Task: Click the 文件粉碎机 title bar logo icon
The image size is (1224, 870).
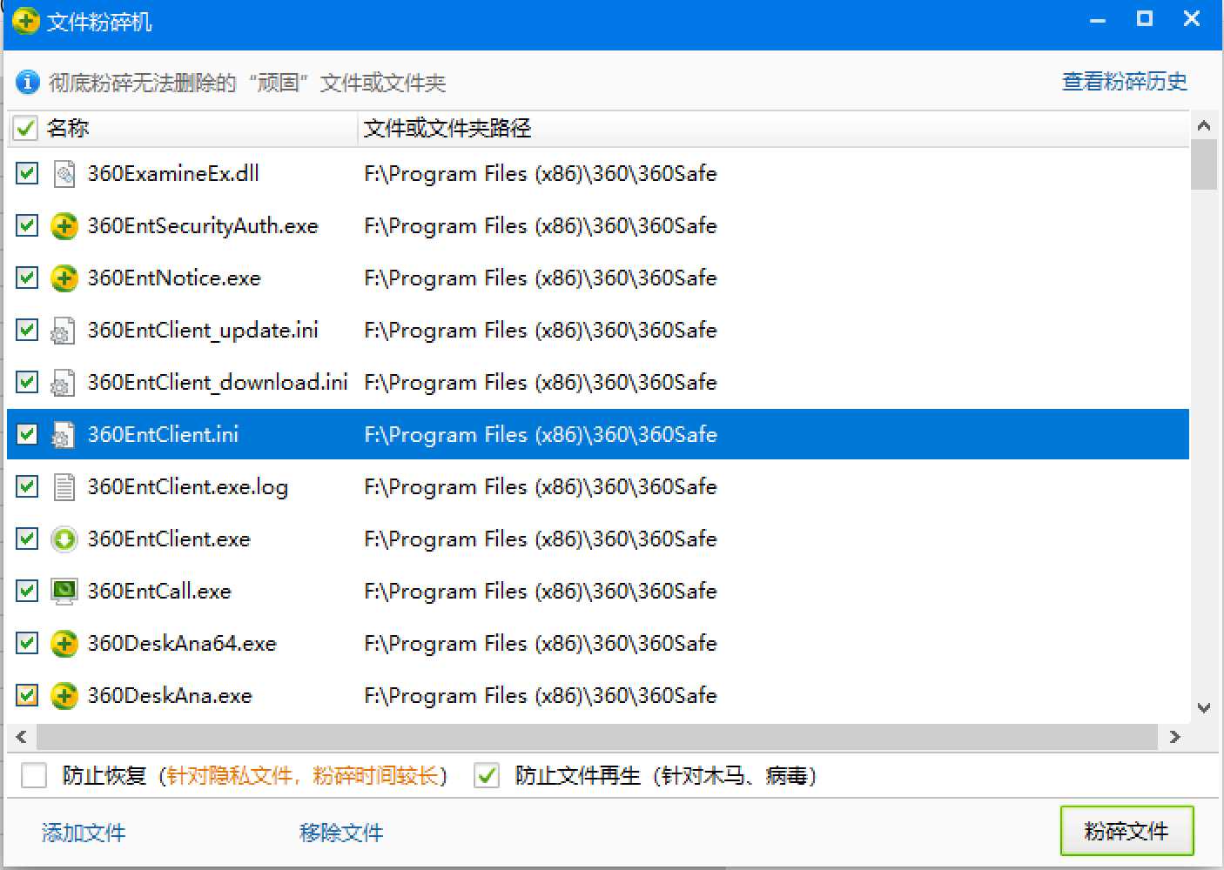Action: click(26, 21)
